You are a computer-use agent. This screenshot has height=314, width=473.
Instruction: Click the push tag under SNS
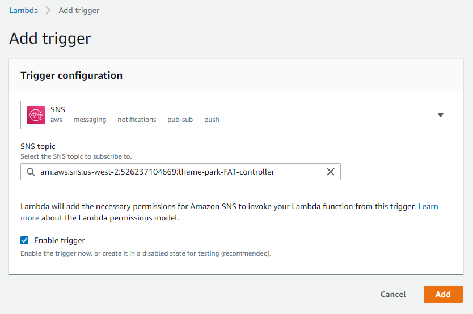(x=212, y=120)
